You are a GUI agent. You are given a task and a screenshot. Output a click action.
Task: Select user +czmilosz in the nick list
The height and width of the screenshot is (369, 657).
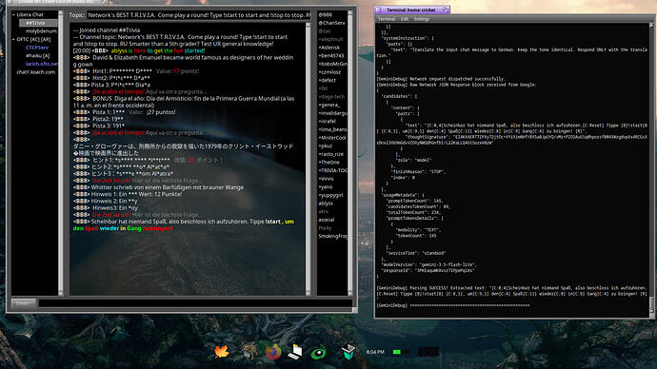point(329,72)
